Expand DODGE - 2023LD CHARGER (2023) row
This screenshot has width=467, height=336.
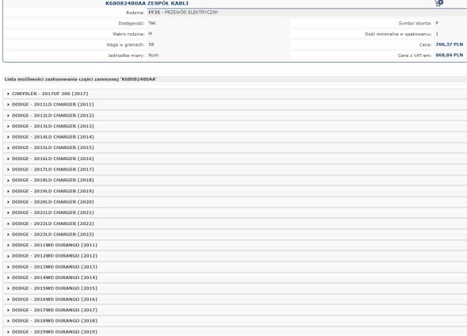(235, 235)
